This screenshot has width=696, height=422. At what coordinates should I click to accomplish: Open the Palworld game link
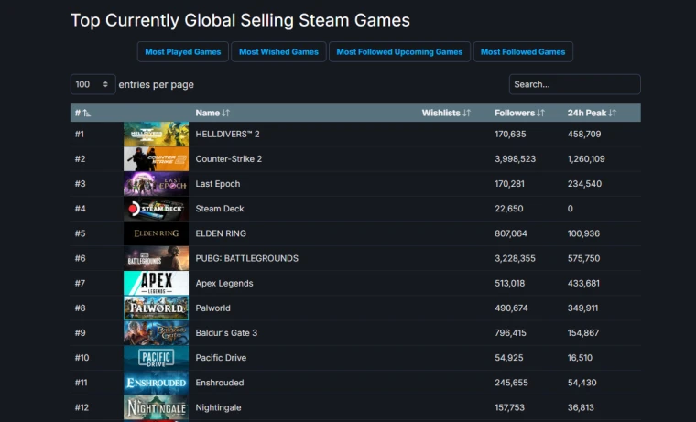[214, 308]
